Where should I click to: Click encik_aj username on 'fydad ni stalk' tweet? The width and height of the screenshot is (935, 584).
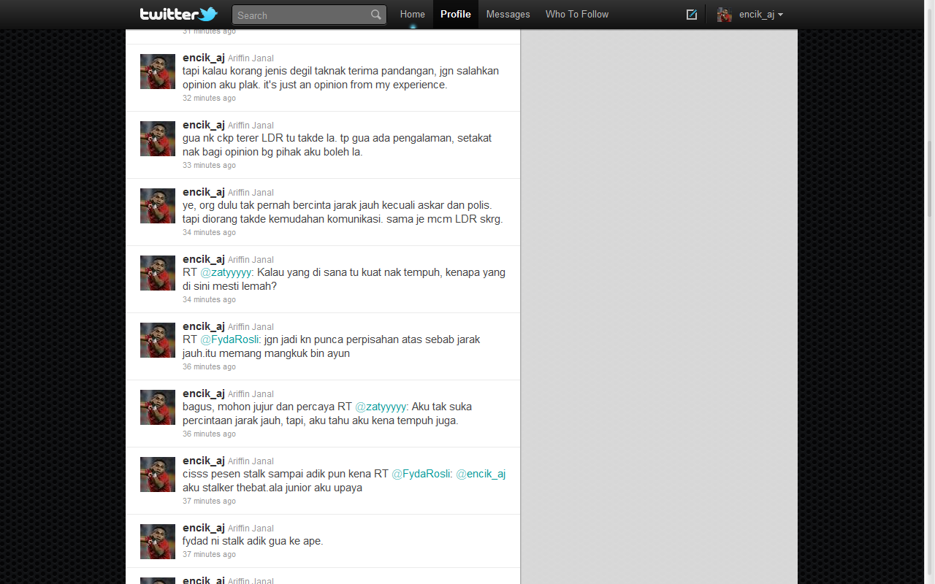(203, 528)
